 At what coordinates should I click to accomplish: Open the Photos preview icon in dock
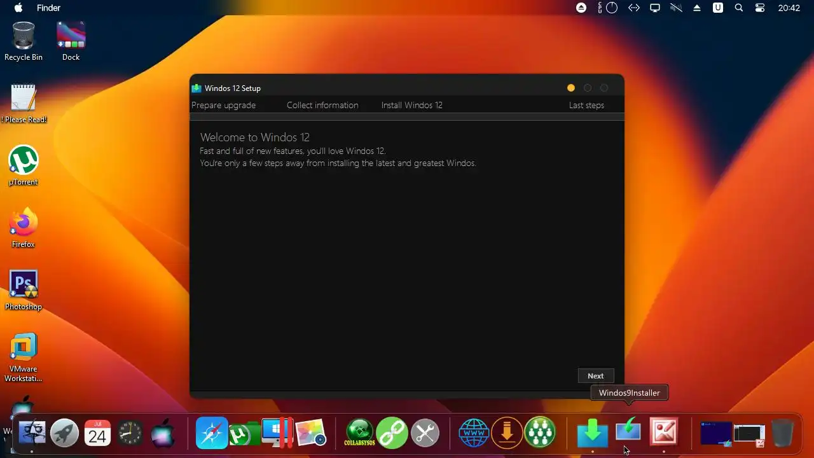click(311, 433)
